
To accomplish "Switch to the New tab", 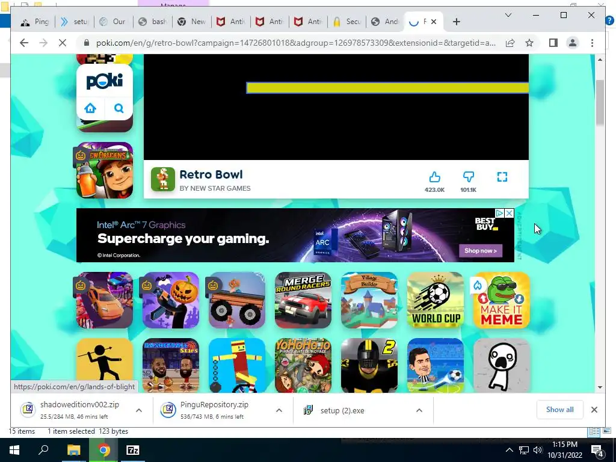I will click(191, 22).
